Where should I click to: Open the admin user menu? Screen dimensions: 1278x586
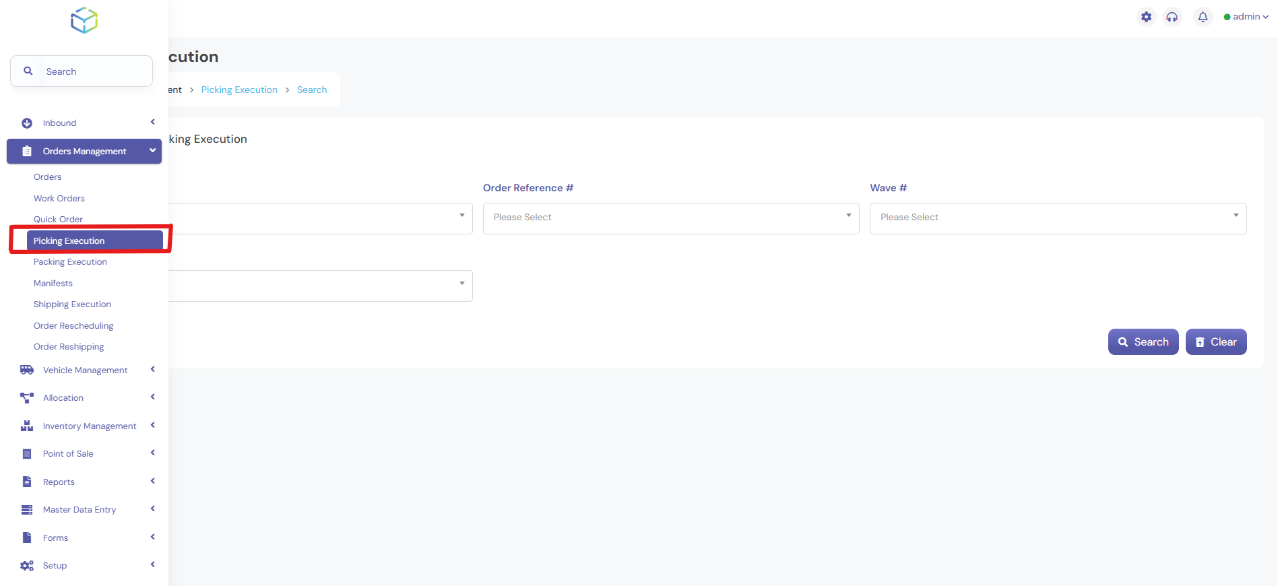[x=1246, y=17]
